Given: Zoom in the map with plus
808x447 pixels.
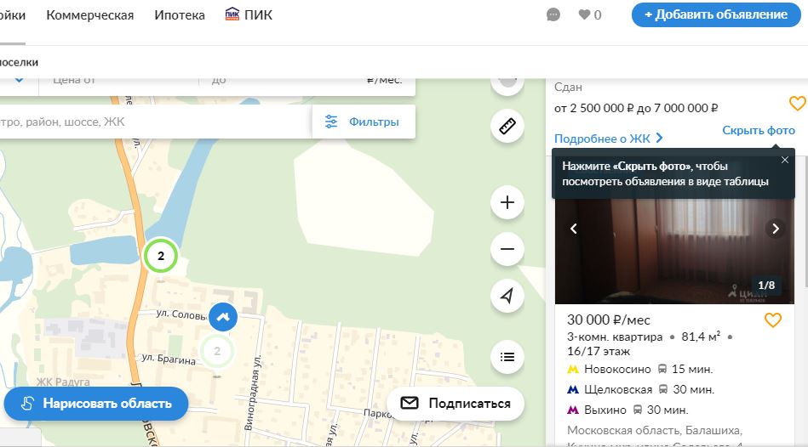Looking at the screenshot, I should pos(507,202).
